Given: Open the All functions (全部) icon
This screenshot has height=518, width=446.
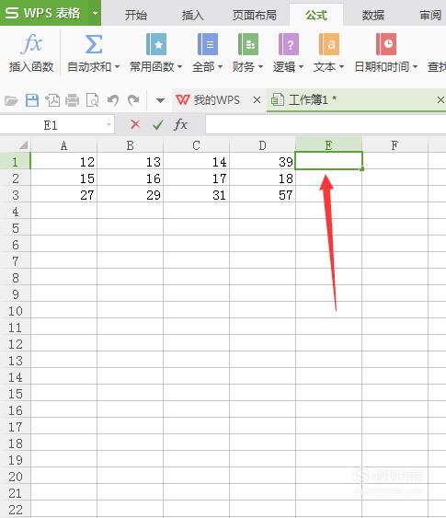Looking at the screenshot, I should 208,44.
